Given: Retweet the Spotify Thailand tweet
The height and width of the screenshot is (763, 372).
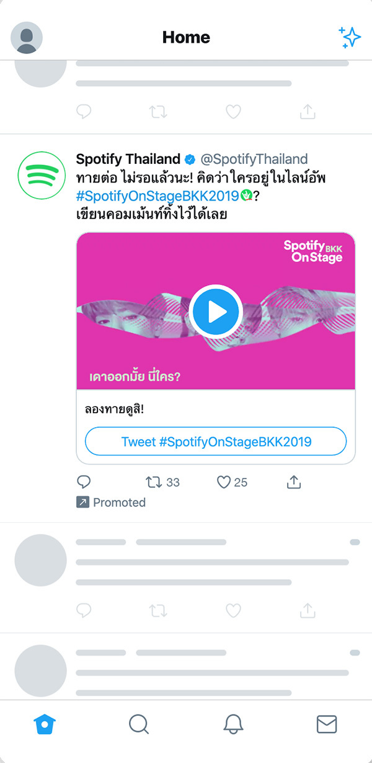Looking at the screenshot, I should [x=154, y=482].
